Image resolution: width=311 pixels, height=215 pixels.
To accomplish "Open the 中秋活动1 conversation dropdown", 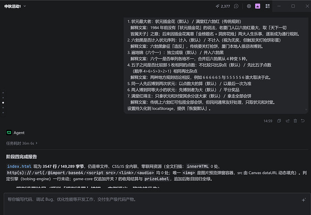I will 15,6.
